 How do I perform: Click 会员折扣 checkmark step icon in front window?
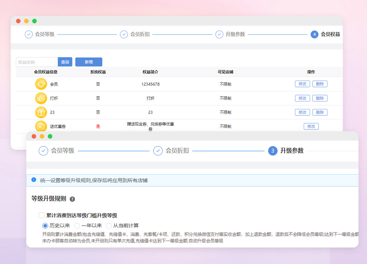[158, 151]
